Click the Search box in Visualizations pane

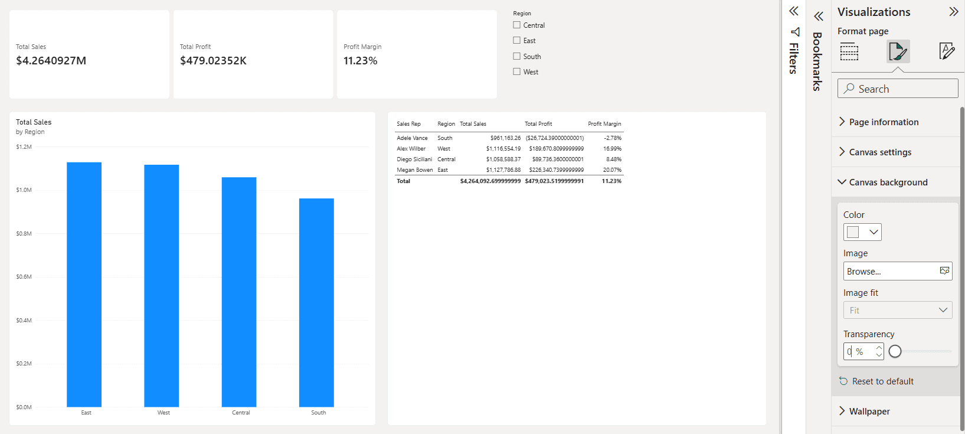[x=898, y=89]
